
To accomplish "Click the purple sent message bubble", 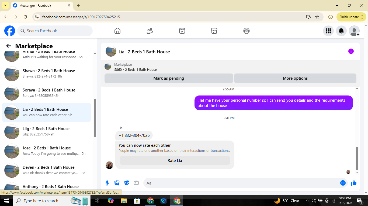I will pos(273,103).
